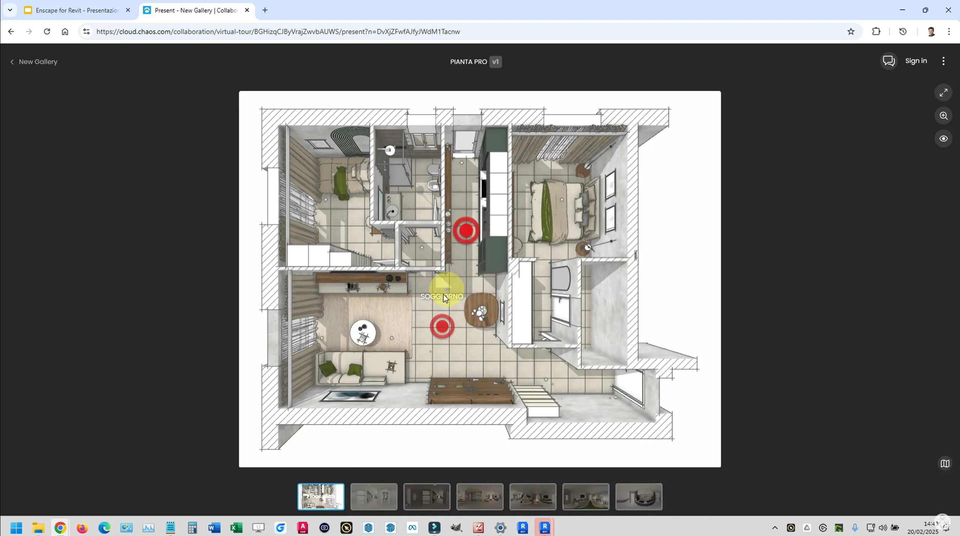Open the three-dot options menu beside Sign in

point(943,61)
